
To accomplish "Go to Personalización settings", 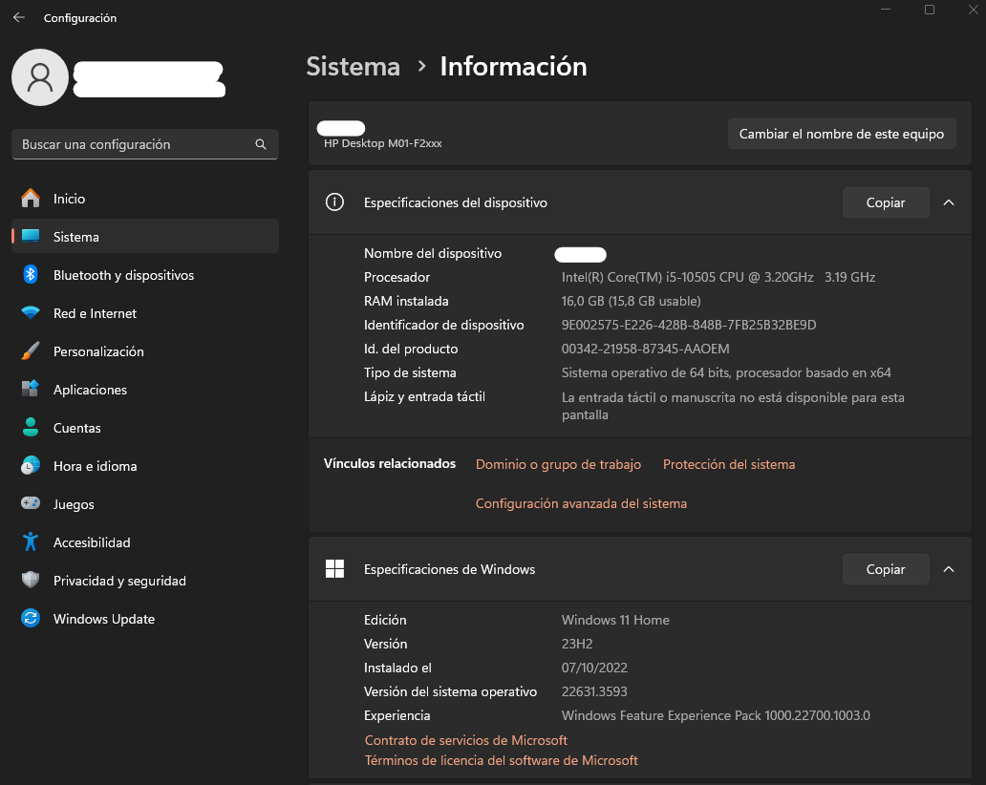I will click(145, 351).
